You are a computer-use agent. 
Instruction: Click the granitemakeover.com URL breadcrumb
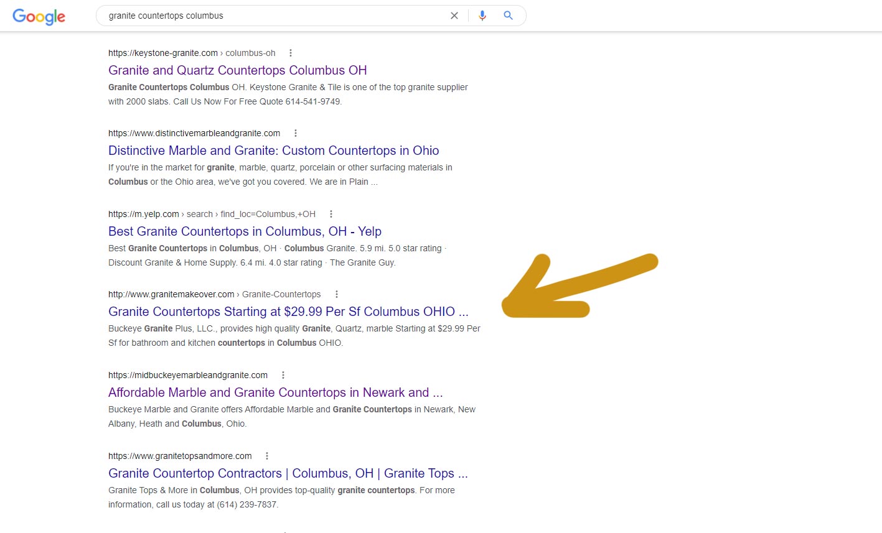point(215,294)
